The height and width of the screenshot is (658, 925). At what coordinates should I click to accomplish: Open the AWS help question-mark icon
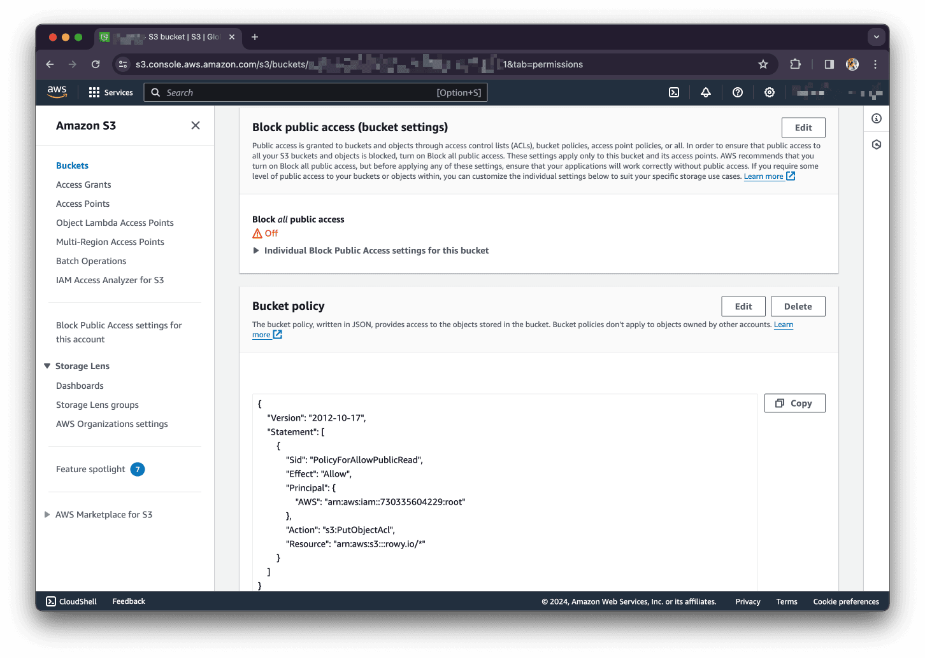pos(737,92)
